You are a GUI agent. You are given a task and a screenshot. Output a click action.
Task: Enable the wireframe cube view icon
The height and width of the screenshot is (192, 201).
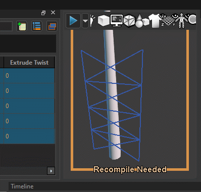point(129,21)
